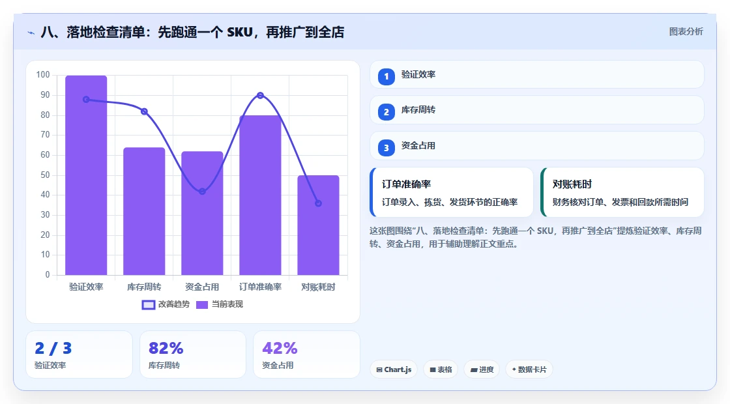Click the number 2 badge for 库存周转
The image size is (730, 404).
(x=386, y=112)
